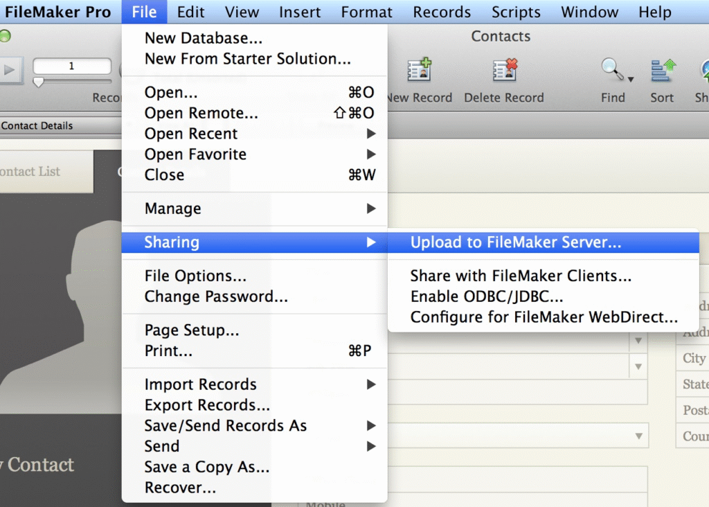Click Change Password menu item

216,296
